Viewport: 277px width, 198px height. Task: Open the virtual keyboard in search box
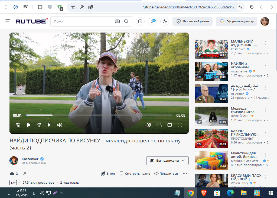pos(117,21)
